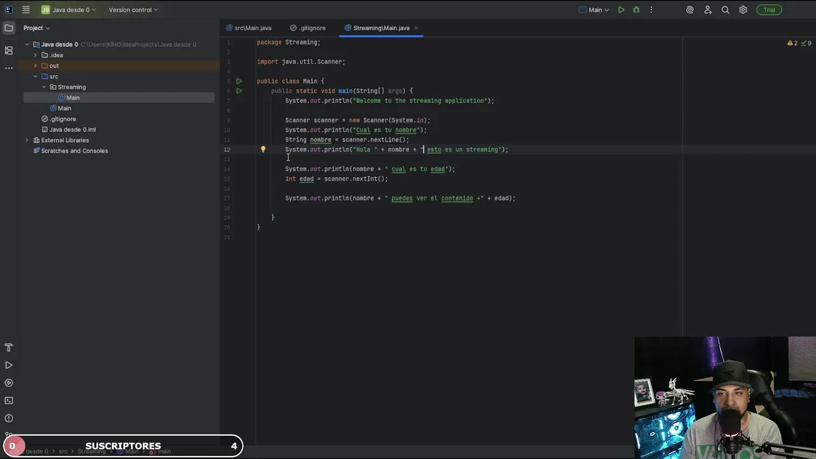Open the AI Assistant spiral icon
The image size is (816, 459).
(690, 10)
